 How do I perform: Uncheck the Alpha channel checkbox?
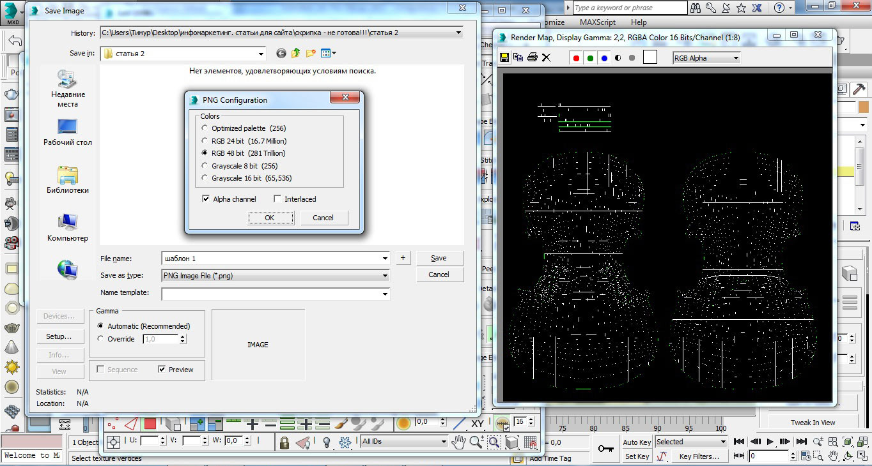(206, 199)
